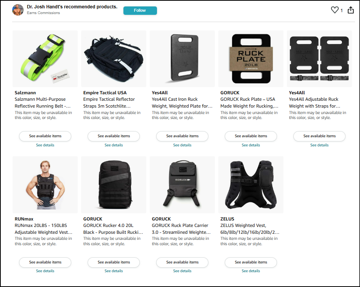See details for GORUCK Rucker 4.0 20L
The image size is (360, 287).
[114, 271]
